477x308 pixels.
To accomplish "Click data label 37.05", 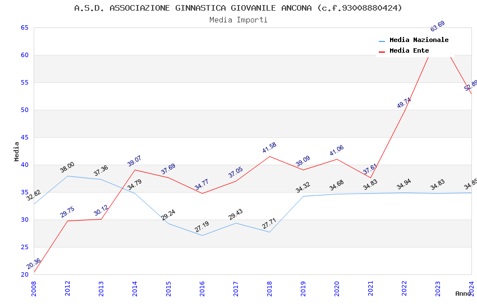I will [x=236, y=172].
